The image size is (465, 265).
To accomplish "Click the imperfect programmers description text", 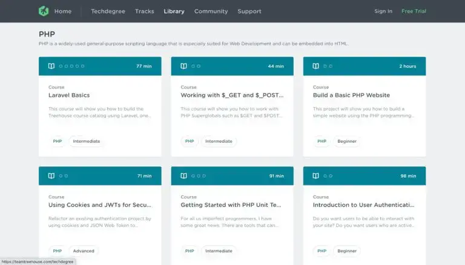I will (x=229, y=221).
